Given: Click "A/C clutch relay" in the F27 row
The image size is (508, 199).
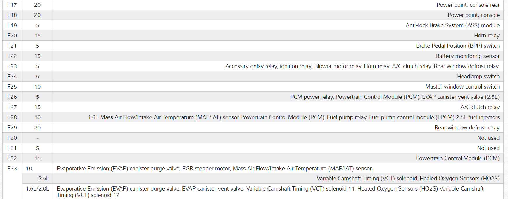Looking at the screenshot, I should click(480, 107).
